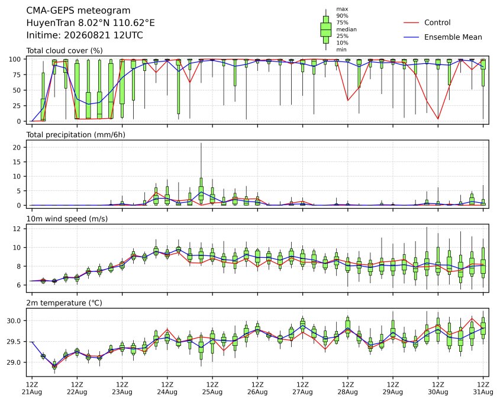Click the HuyenTran coordinates subtitle

91,23
